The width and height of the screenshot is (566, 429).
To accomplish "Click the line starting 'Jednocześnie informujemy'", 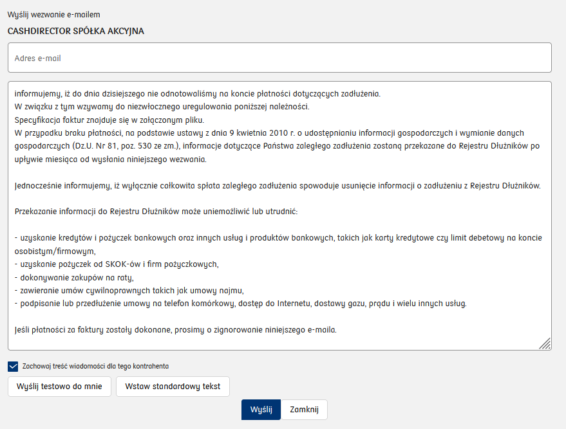I will [278, 186].
